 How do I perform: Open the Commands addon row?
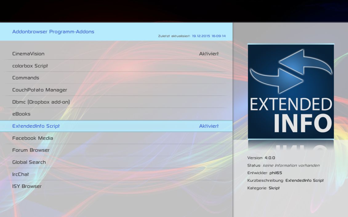pyautogui.click(x=116, y=78)
